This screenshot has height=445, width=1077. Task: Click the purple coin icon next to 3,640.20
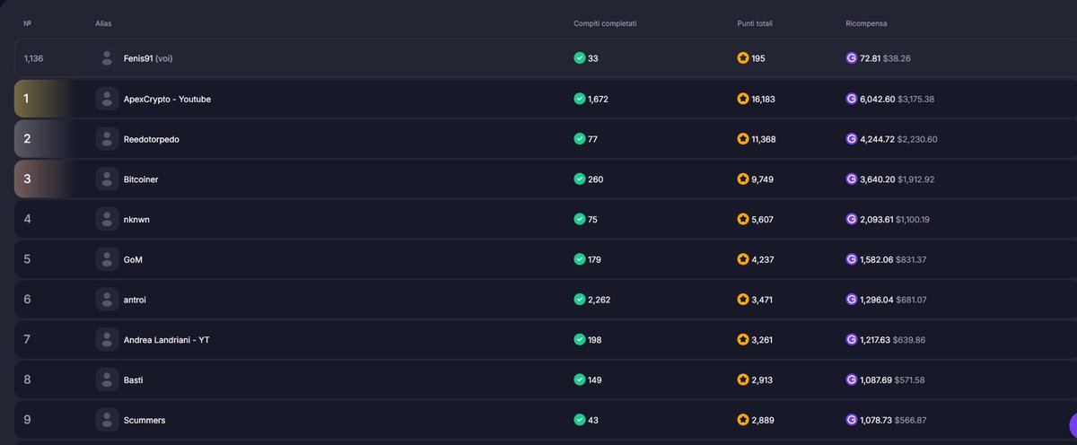pos(852,179)
